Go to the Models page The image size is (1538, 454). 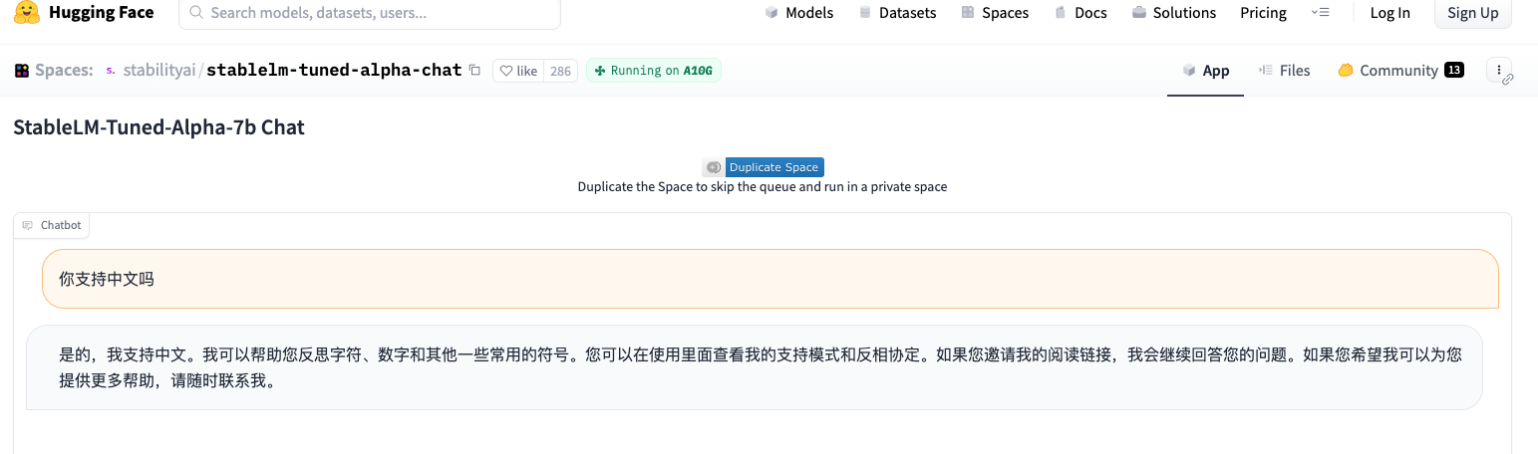pyautogui.click(x=799, y=13)
